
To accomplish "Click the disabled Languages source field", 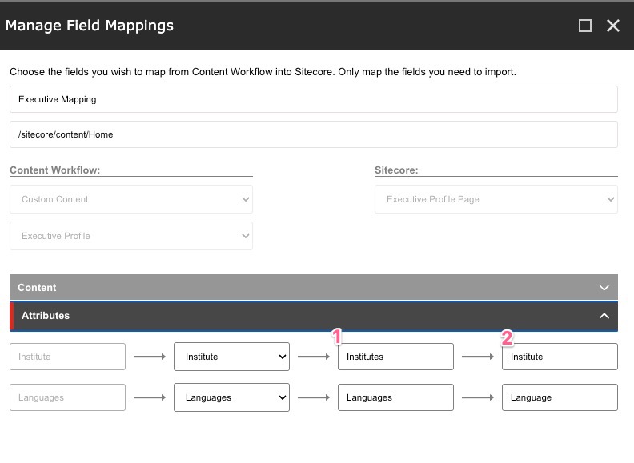I will coord(67,397).
